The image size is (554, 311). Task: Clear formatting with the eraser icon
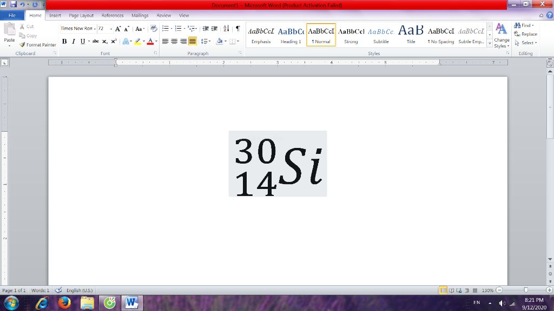153,29
